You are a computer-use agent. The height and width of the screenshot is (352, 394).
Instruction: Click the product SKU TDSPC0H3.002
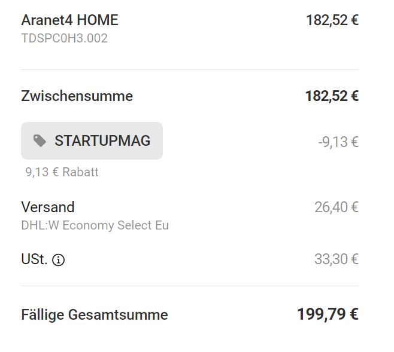tap(64, 38)
